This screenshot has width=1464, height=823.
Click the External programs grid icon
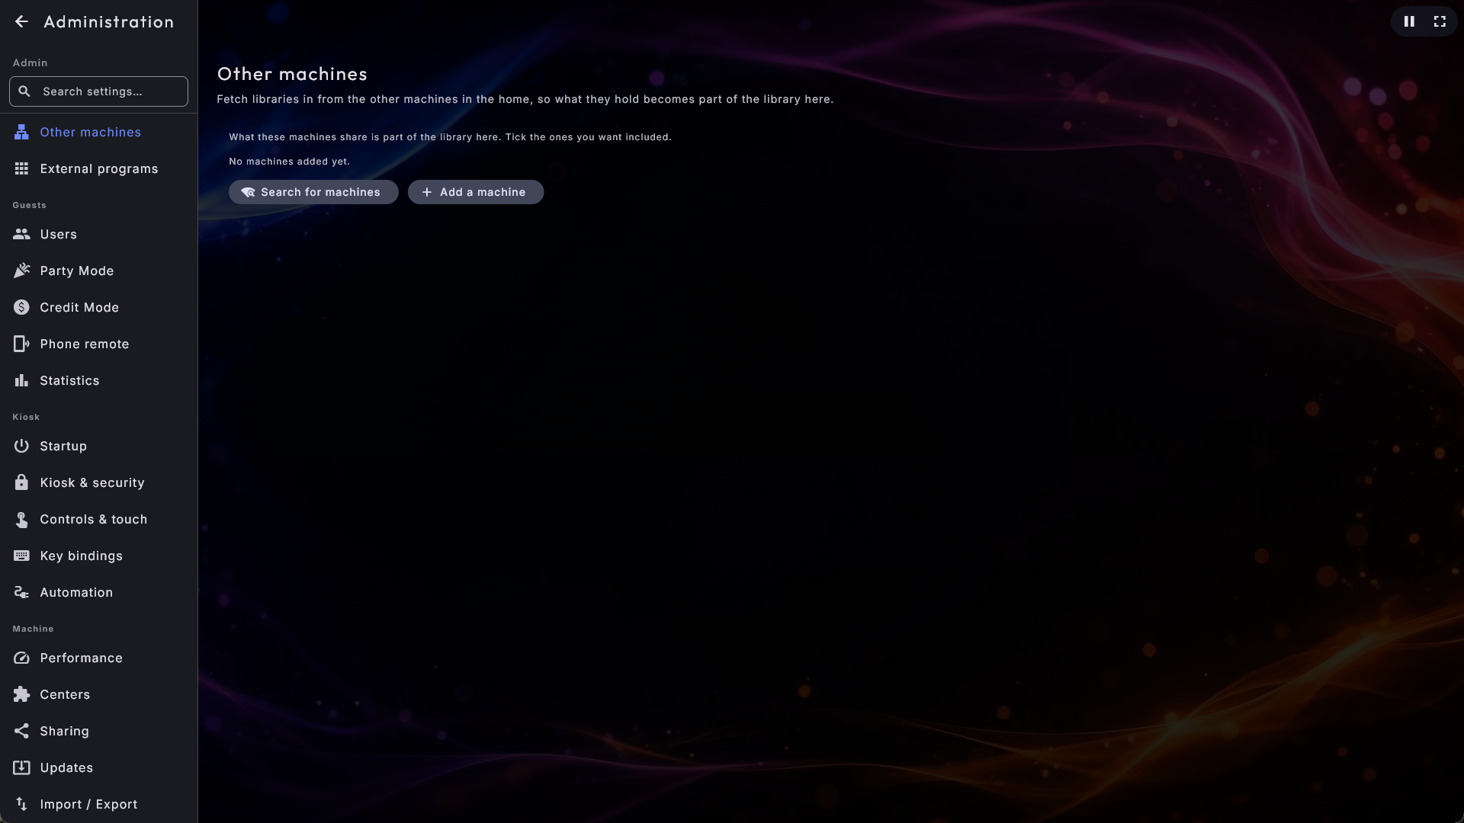[x=21, y=169]
